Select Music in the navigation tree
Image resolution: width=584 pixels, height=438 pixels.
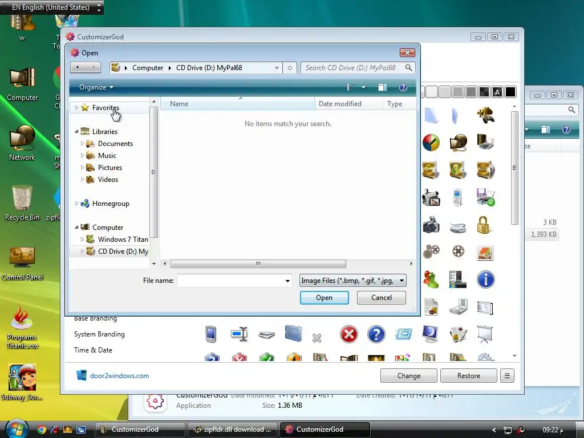click(x=107, y=155)
